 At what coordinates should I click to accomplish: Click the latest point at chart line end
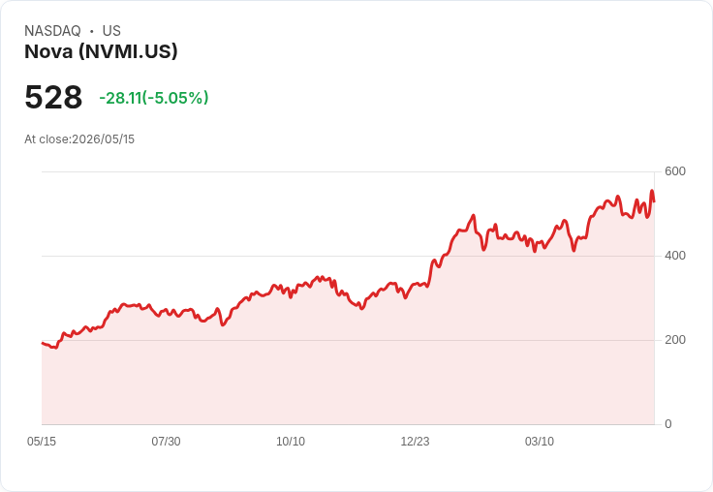coord(654,201)
